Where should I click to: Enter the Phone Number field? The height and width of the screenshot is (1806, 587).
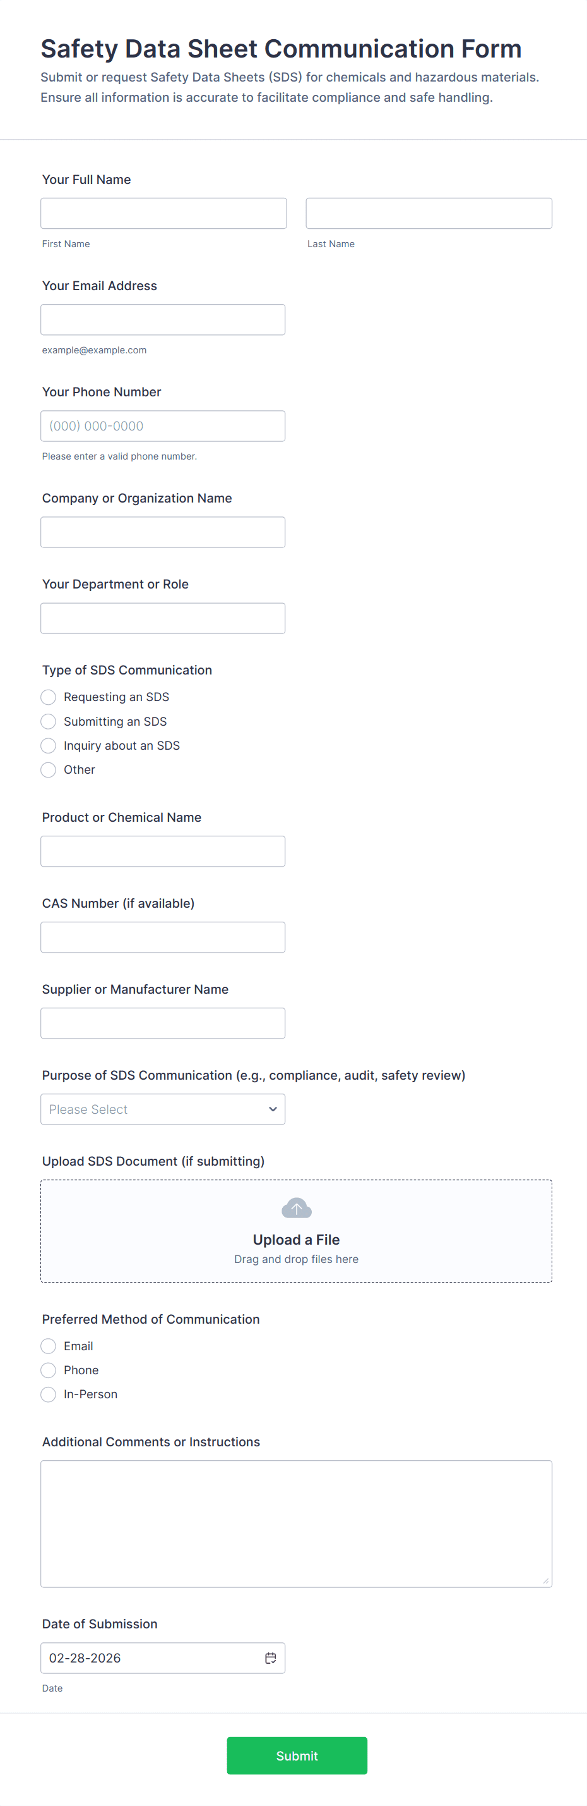click(x=162, y=426)
